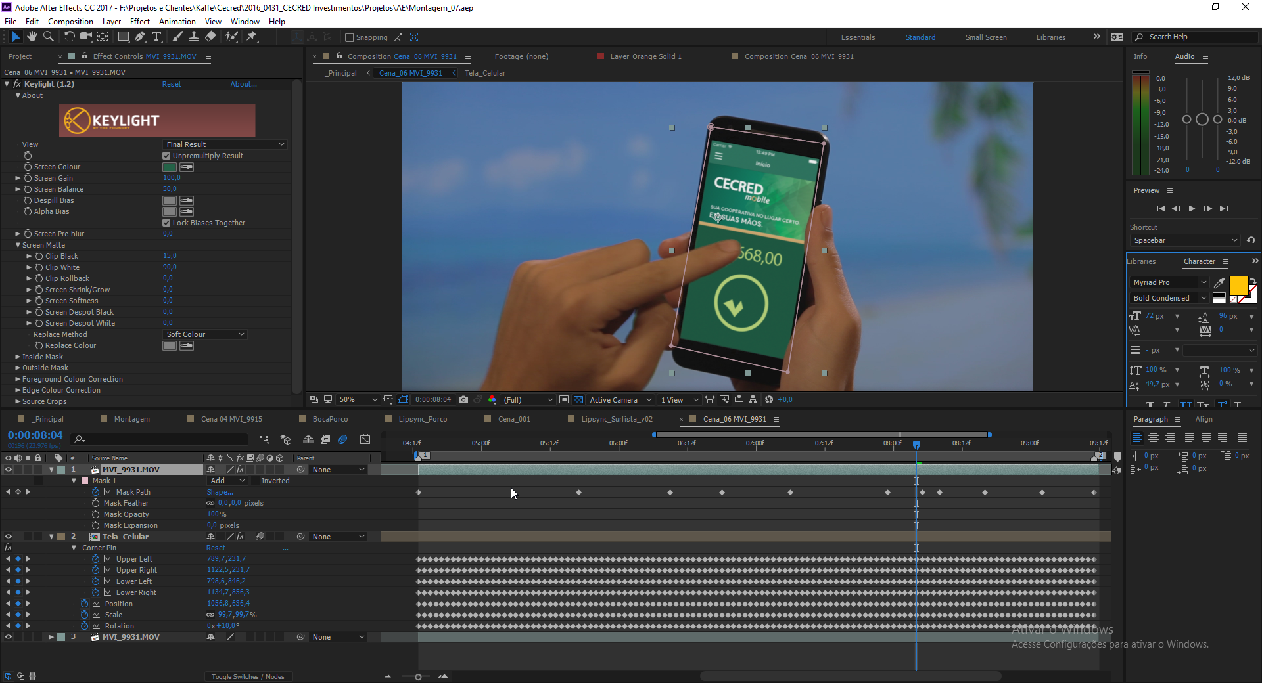The height and width of the screenshot is (683, 1262).
Task: Open the composition flowchart icon in the viewer
Action: coord(753,399)
